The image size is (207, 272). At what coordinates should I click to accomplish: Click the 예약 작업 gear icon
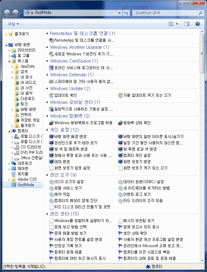tap(51, 194)
